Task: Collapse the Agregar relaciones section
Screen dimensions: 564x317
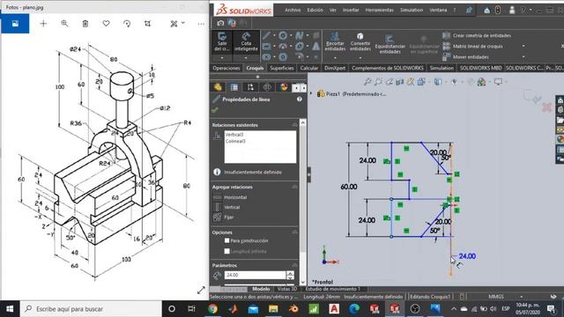Action: click(294, 187)
